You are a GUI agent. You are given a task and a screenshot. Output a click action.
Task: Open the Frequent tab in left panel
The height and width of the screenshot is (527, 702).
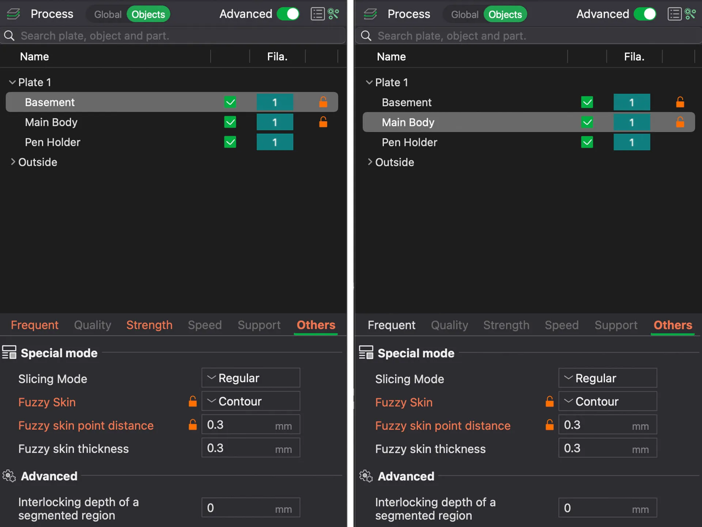(34, 325)
